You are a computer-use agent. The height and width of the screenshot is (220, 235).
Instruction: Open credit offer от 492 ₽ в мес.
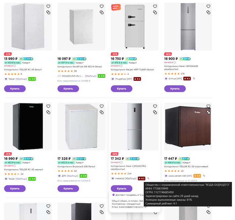66,162
